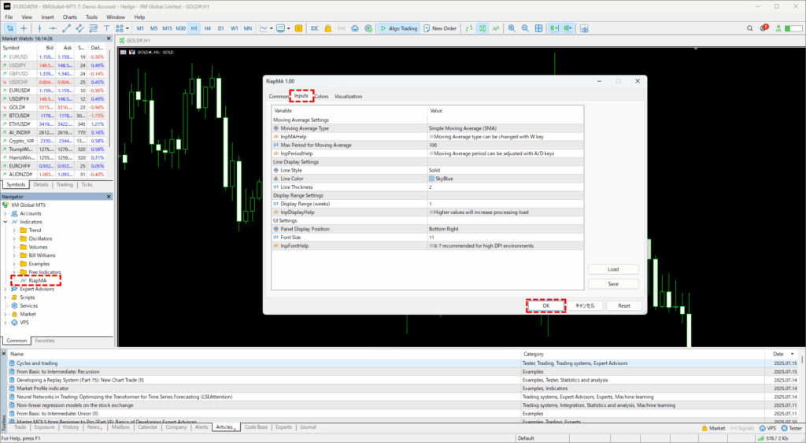Screen dimensions: 806x443
Task: Open the Code Base tab in Toolbox
Action: (256, 427)
